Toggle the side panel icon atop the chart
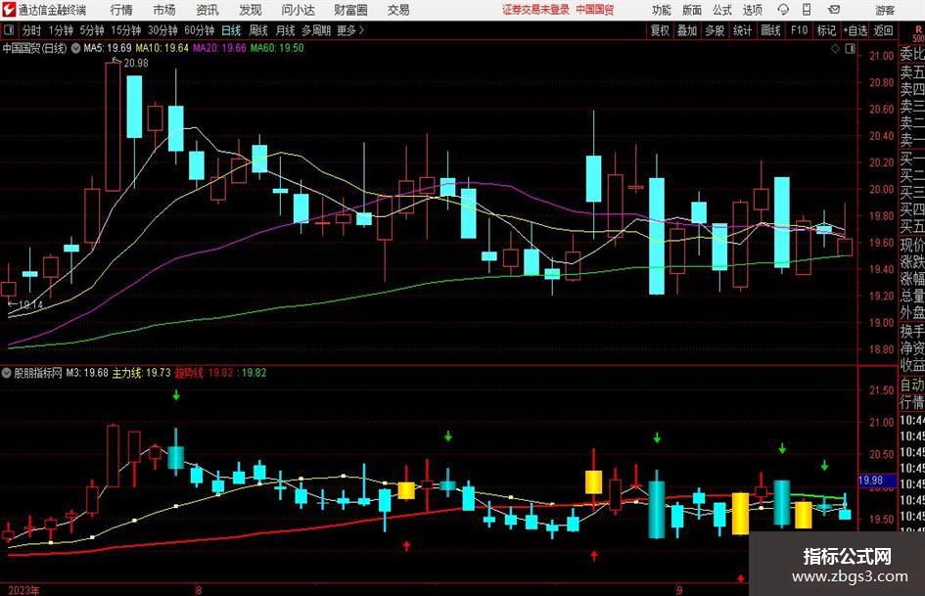925x596 pixels. coord(850,49)
